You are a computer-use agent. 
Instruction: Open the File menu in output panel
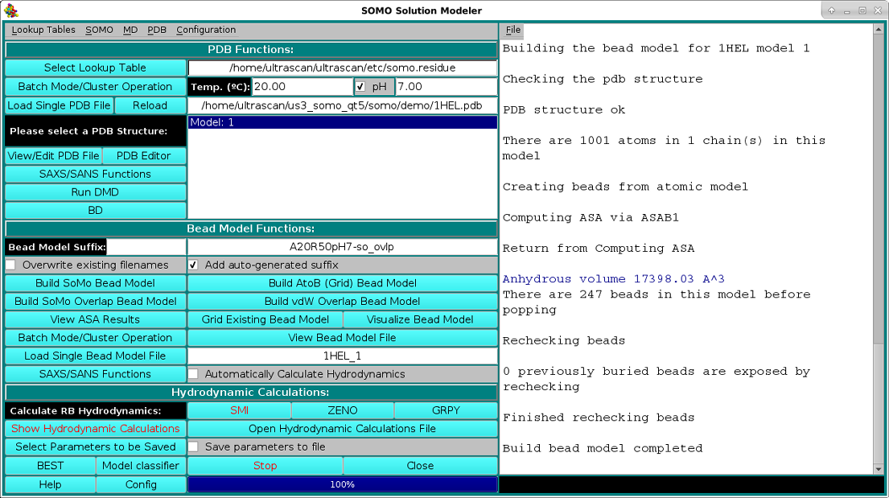(513, 30)
